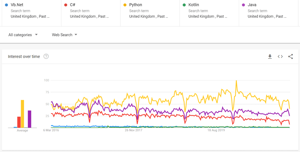Edit the Java search term
This screenshot has width=300, height=152.
[x=252, y=5]
